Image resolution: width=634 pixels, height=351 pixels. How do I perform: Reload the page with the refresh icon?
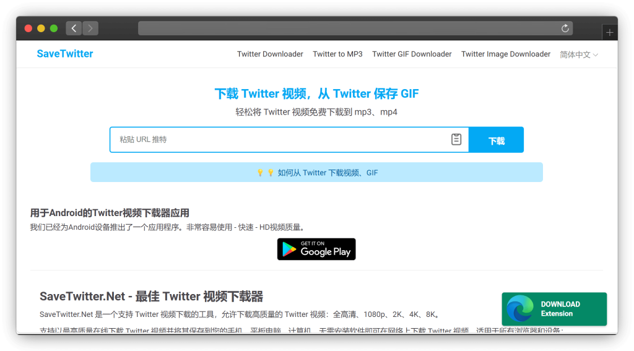(565, 28)
